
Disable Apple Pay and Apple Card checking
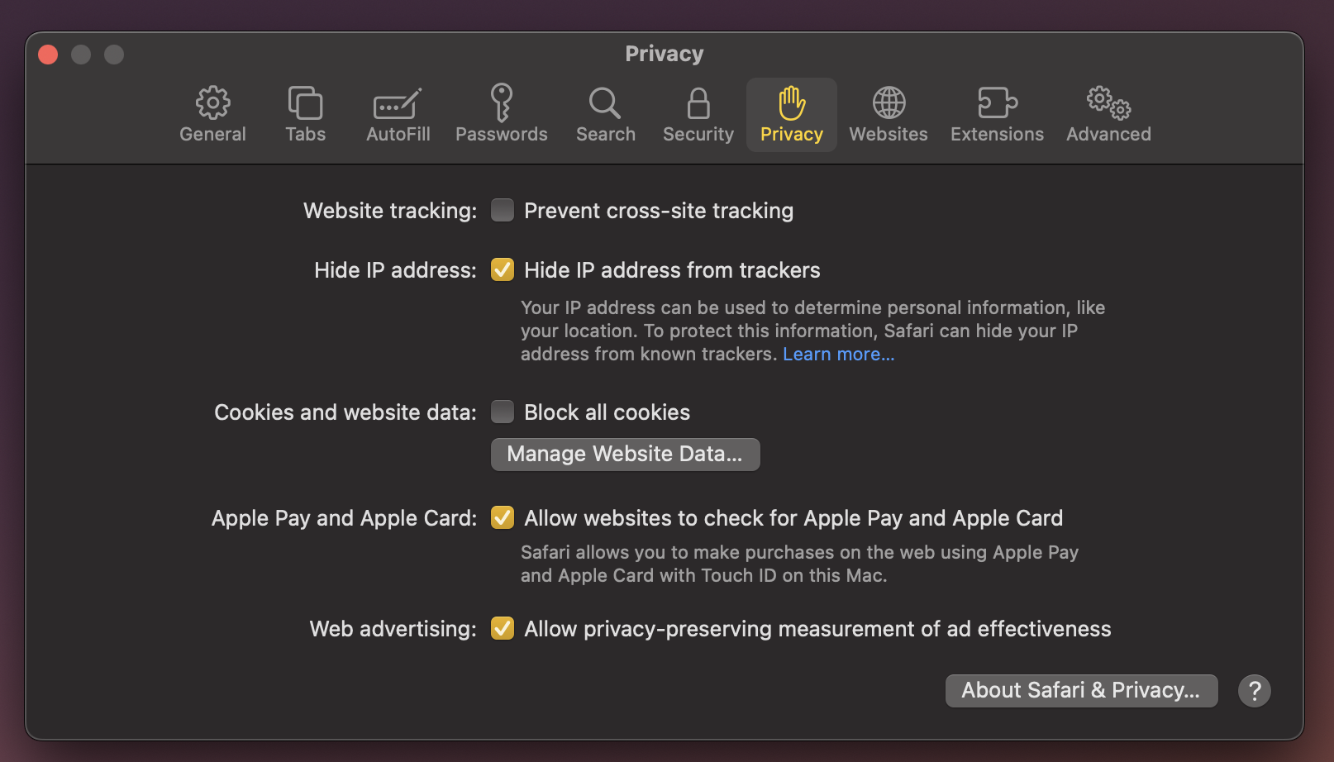click(x=503, y=517)
